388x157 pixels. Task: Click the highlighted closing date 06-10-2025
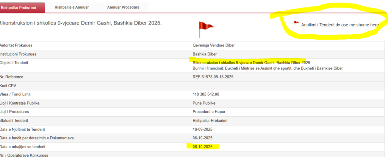pos(202,146)
